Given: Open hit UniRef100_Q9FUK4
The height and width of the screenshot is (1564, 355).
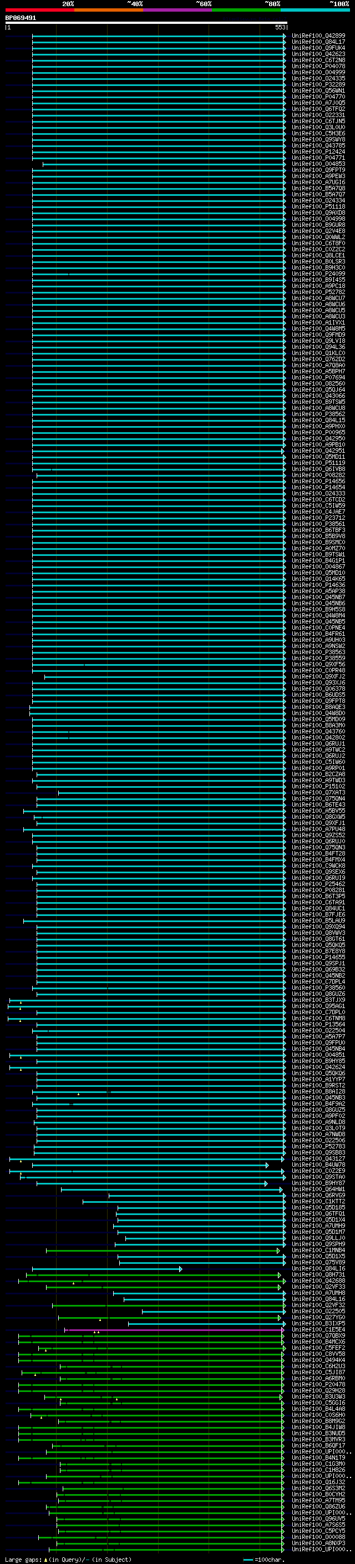Looking at the screenshot, I should (318, 48).
